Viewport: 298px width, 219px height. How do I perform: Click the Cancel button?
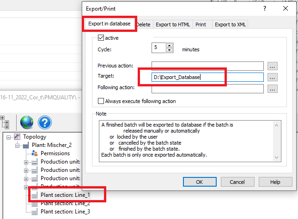point(237,182)
